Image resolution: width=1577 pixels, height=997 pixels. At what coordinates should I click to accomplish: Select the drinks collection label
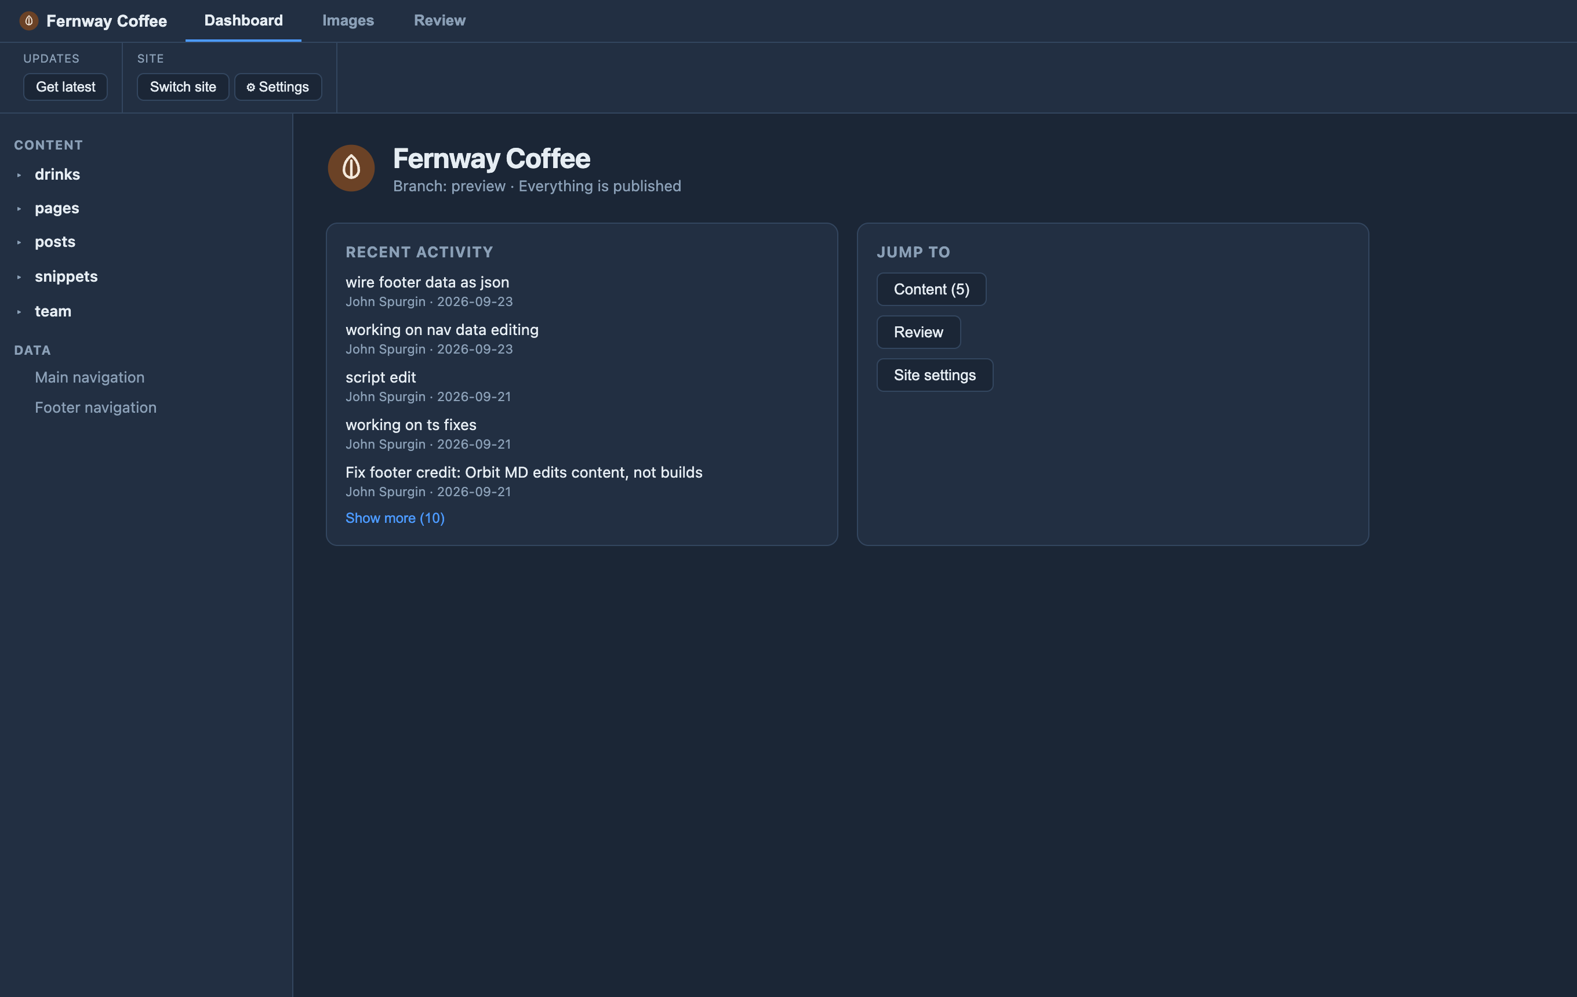57,175
